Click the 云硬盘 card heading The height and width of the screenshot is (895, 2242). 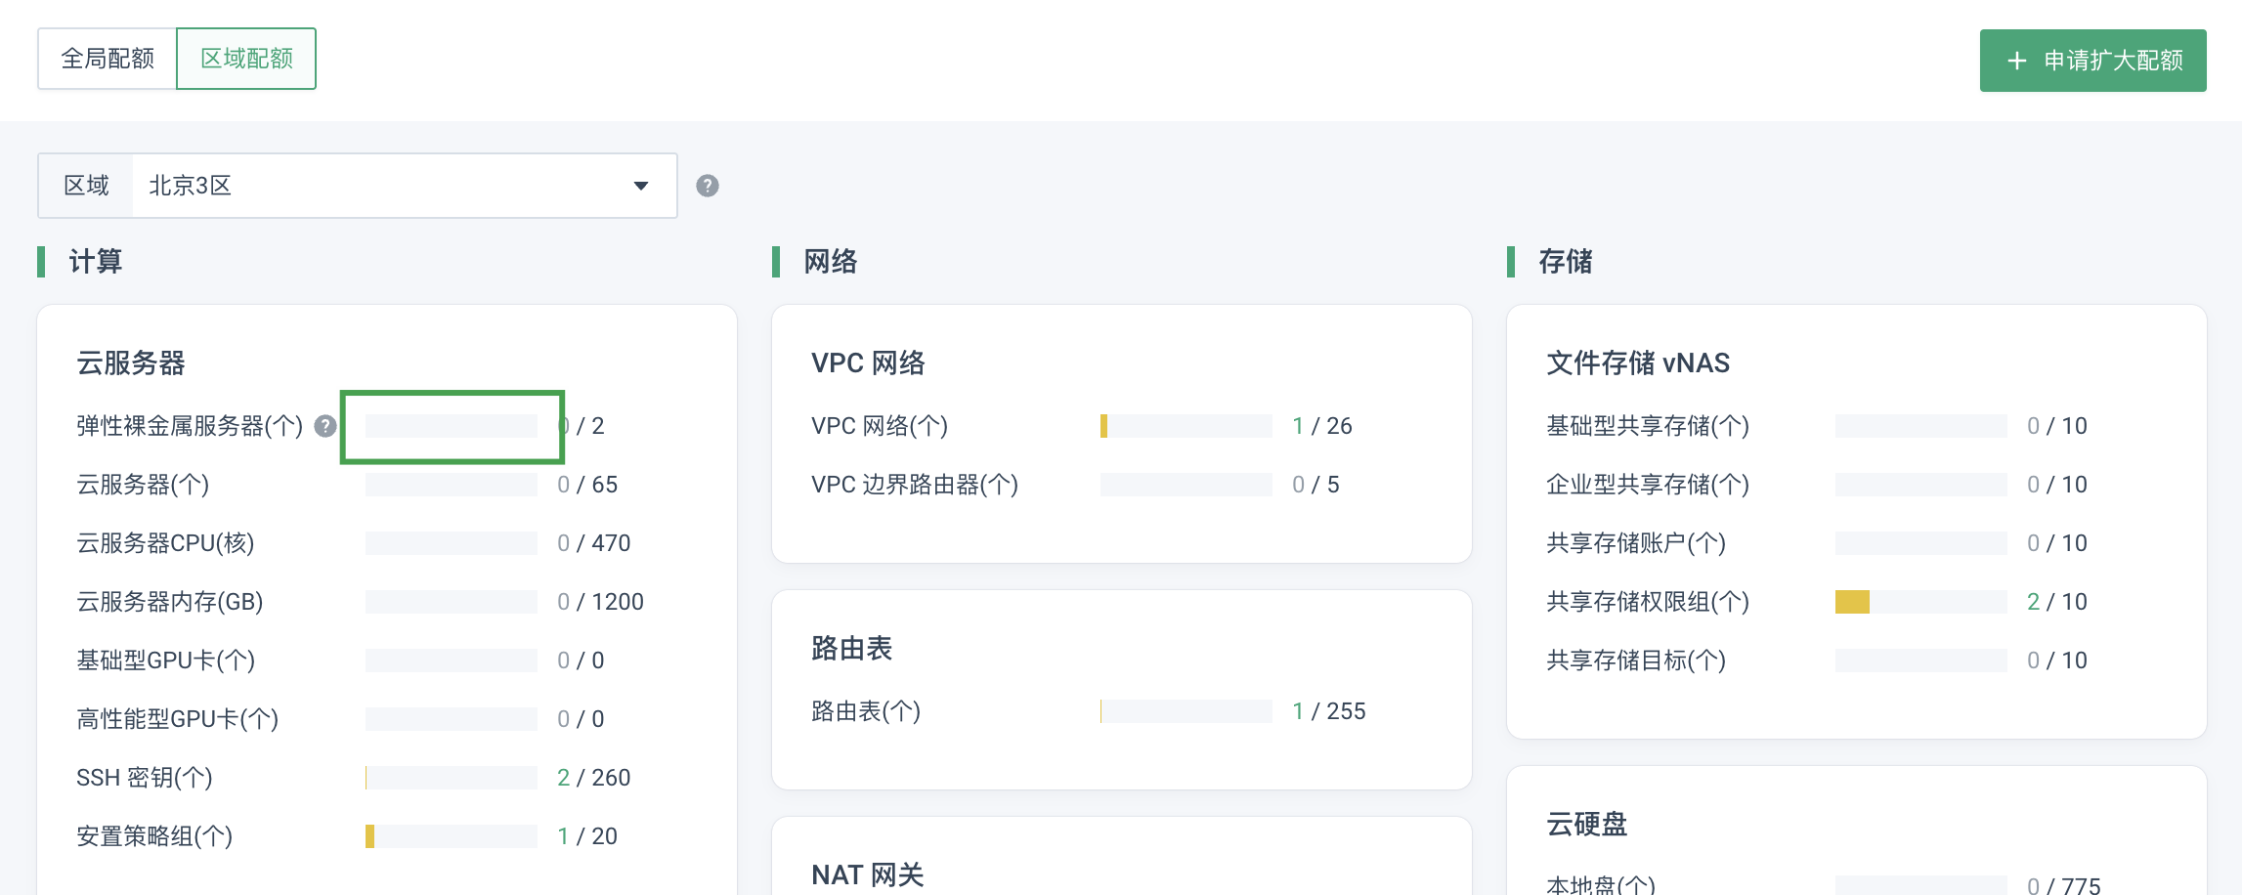(1587, 825)
